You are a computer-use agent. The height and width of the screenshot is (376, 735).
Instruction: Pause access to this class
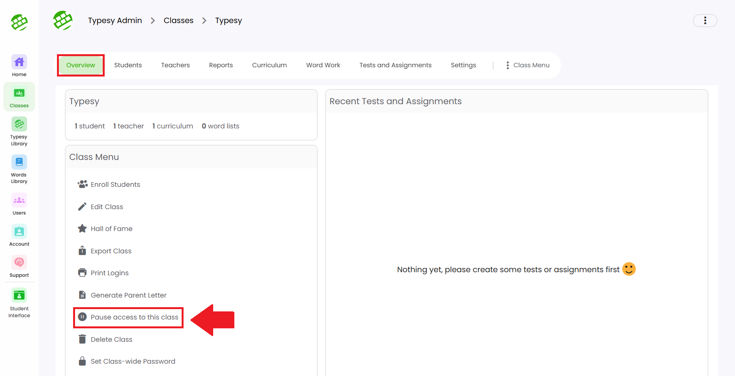[134, 317]
